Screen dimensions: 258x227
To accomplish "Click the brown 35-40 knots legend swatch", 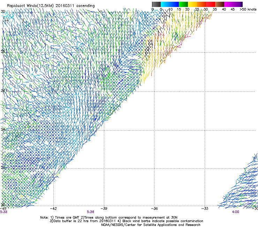I will click(220, 4).
